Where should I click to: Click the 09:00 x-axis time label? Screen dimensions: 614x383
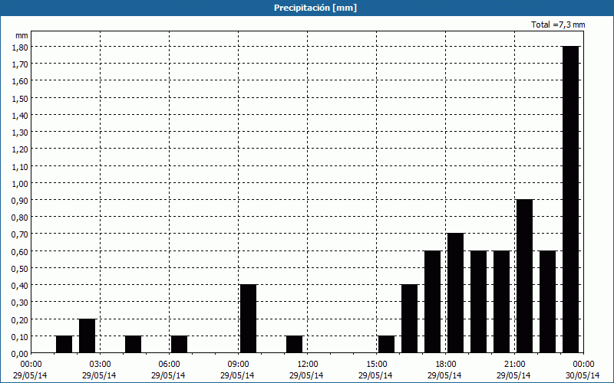point(238,365)
